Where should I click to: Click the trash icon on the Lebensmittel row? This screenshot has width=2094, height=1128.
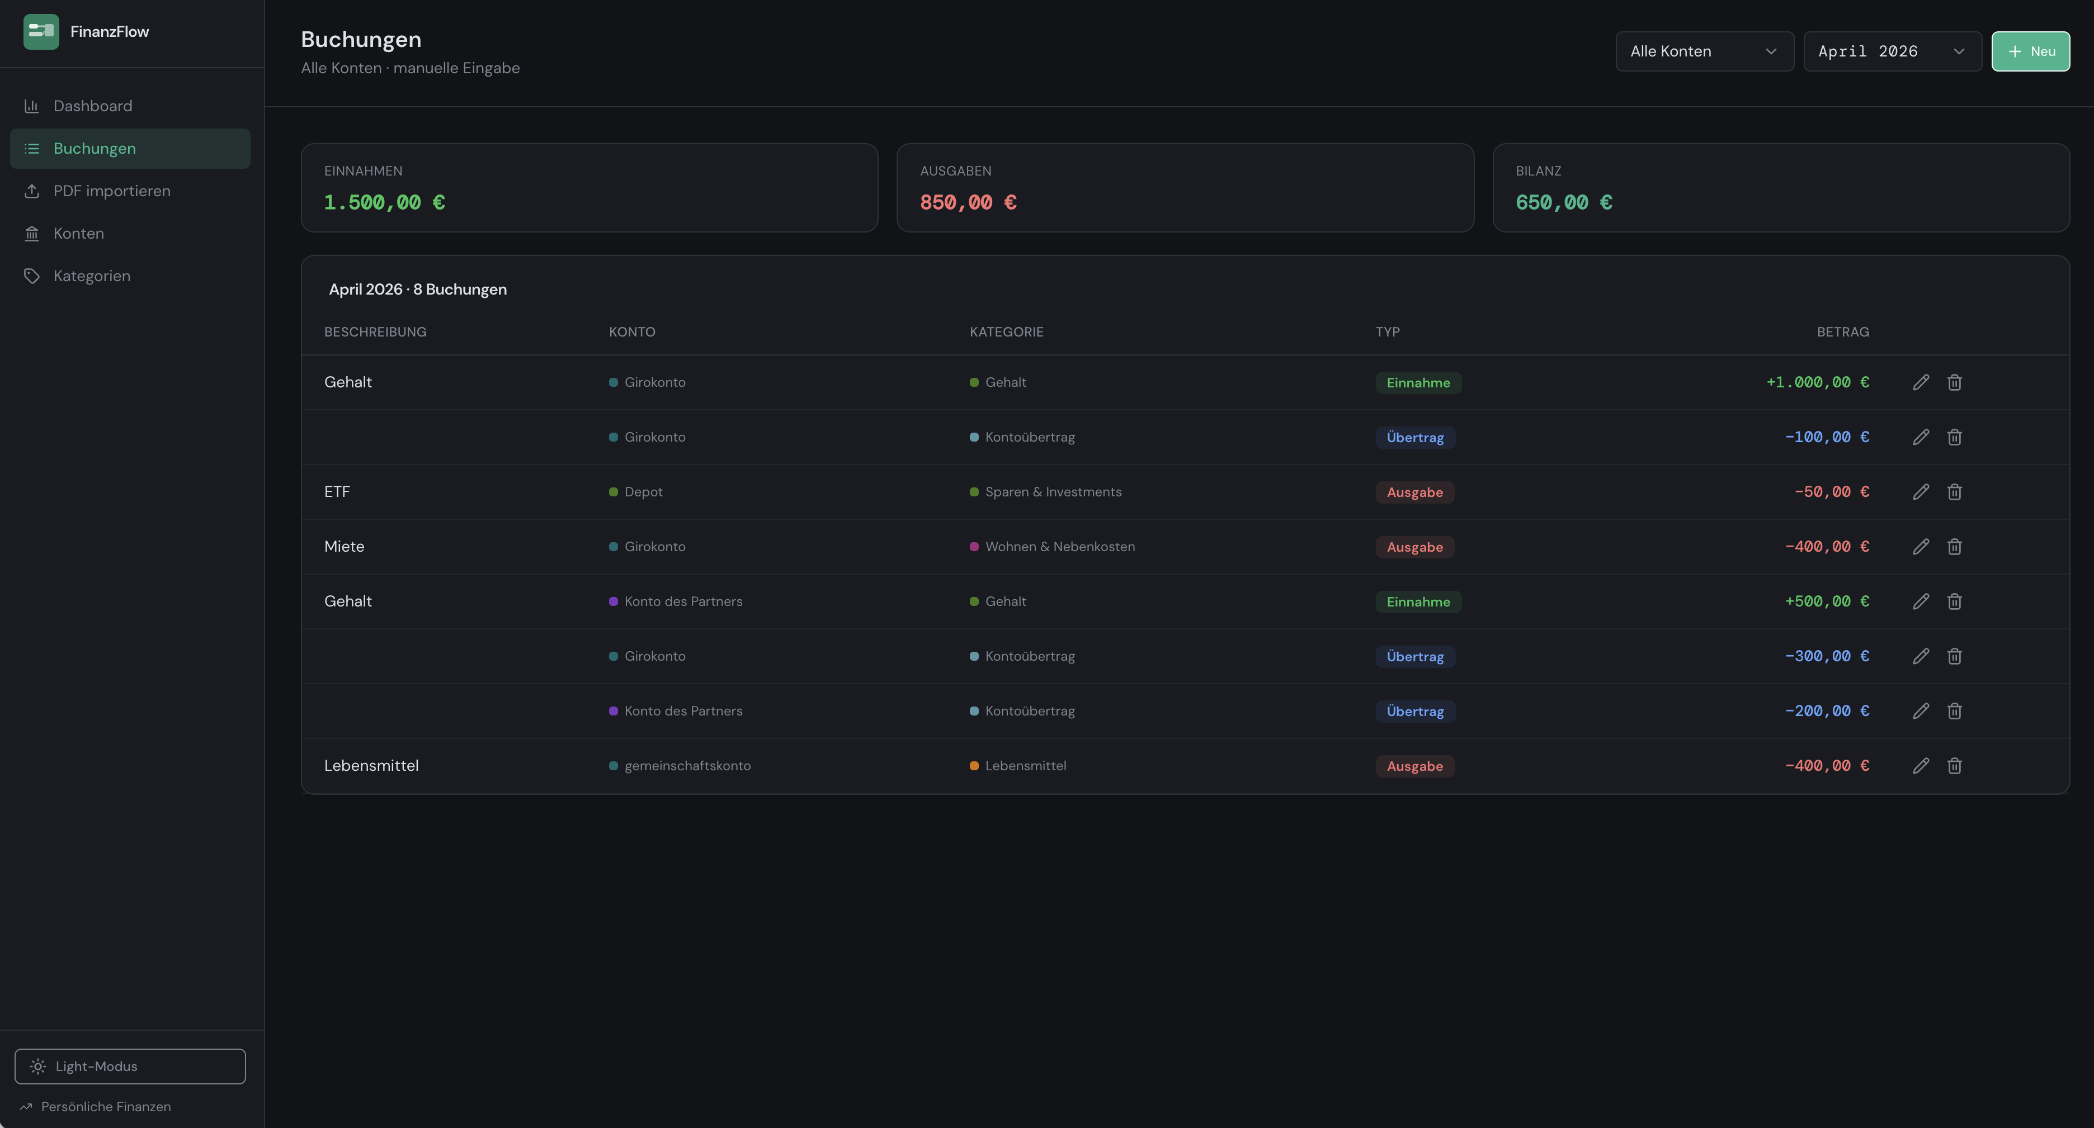pos(1954,766)
